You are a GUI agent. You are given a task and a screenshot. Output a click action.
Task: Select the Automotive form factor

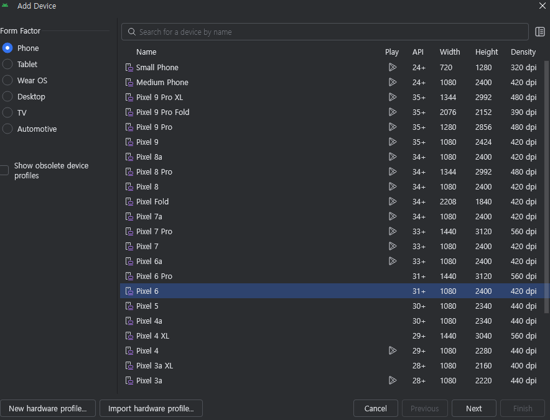click(7, 129)
